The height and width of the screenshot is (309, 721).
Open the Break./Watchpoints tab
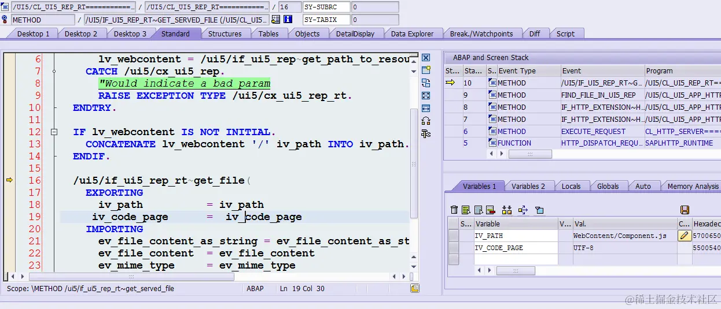tap(481, 33)
